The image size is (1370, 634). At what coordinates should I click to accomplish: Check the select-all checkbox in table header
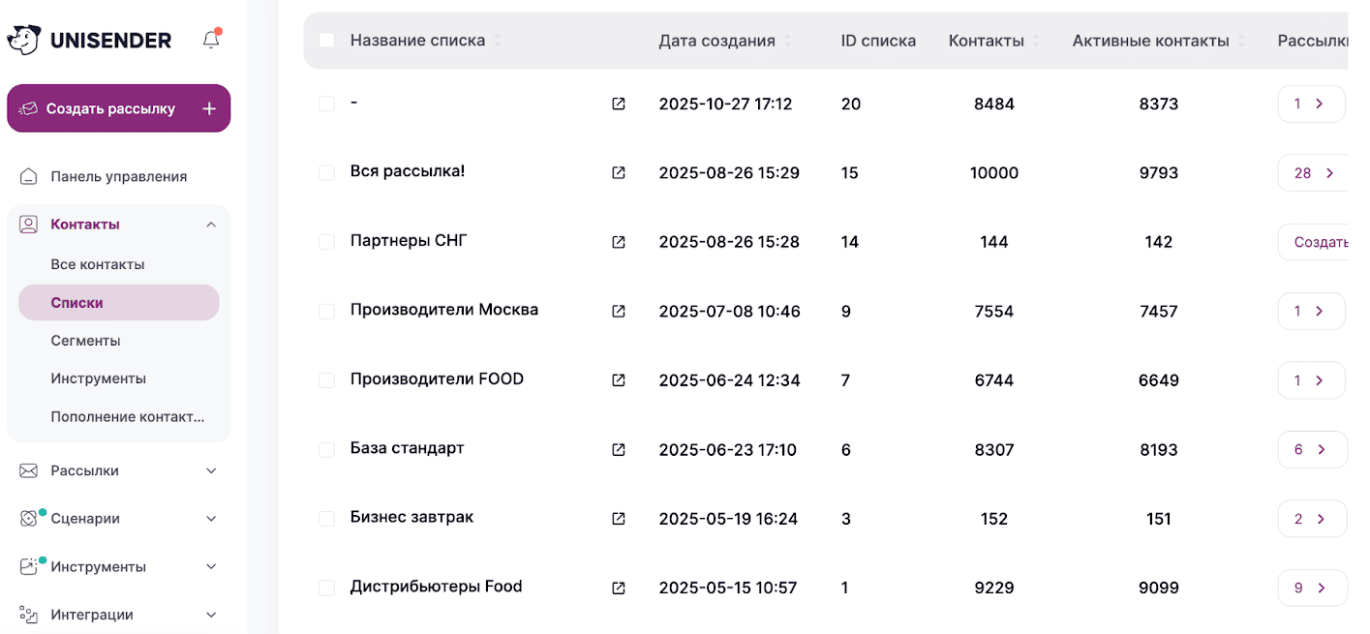coord(326,40)
